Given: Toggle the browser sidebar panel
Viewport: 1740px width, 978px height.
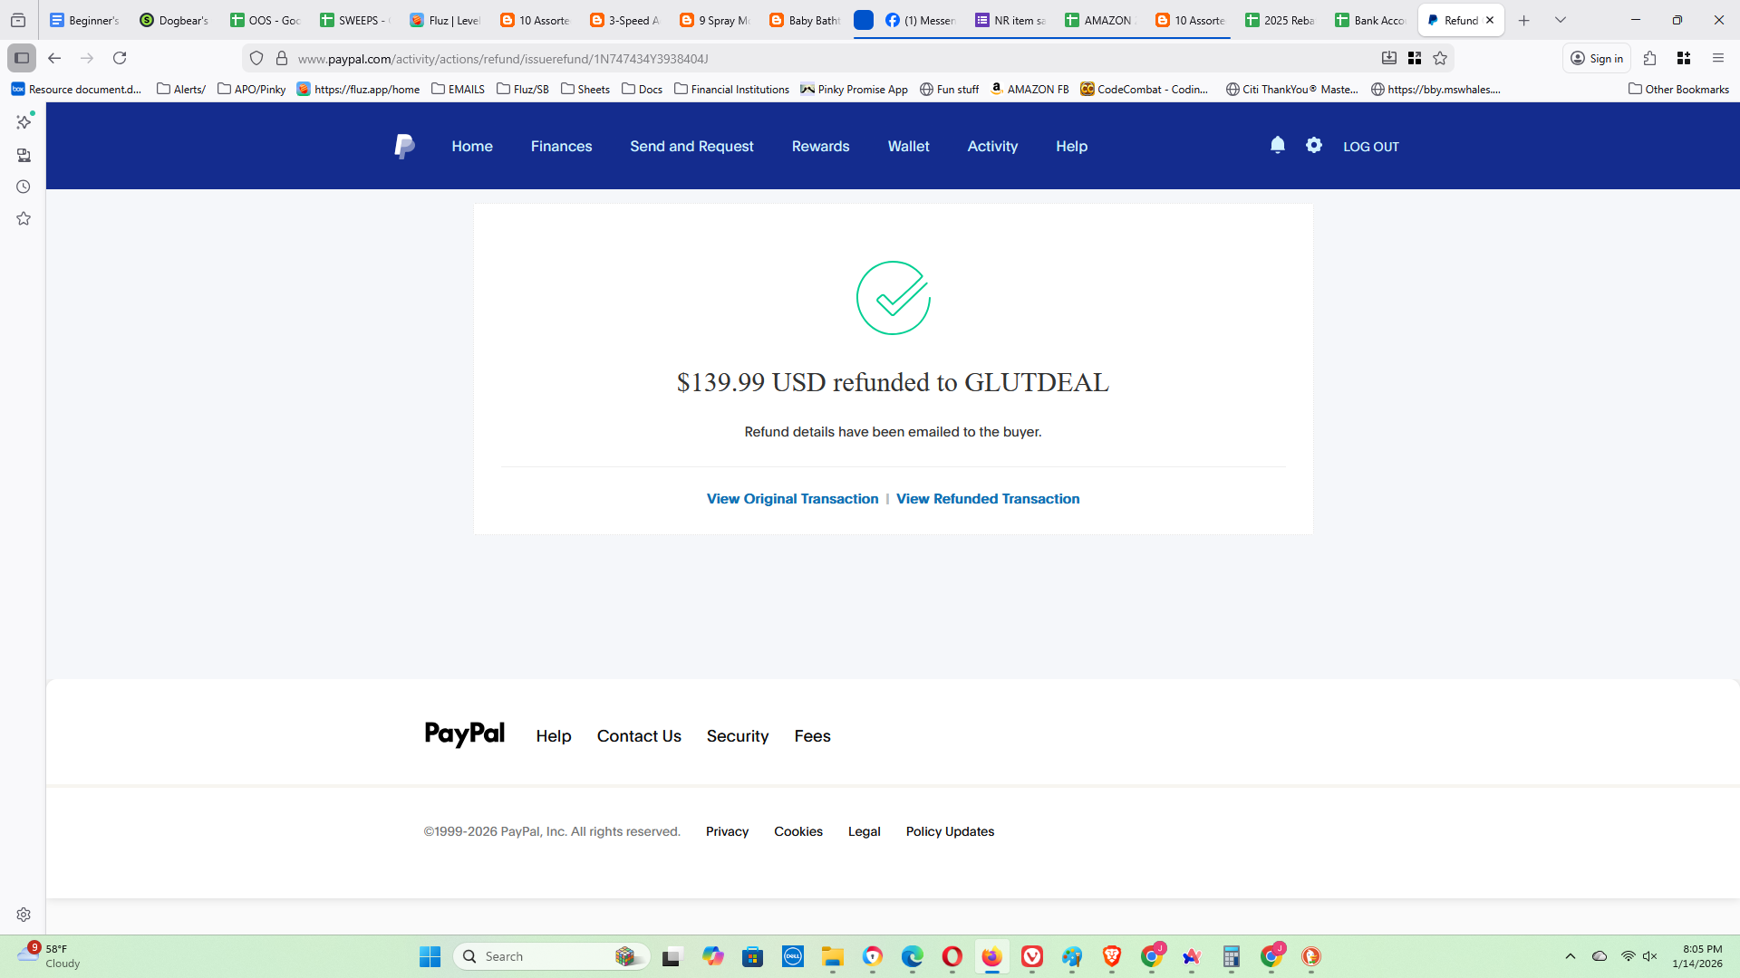Looking at the screenshot, I should pos(22,58).
